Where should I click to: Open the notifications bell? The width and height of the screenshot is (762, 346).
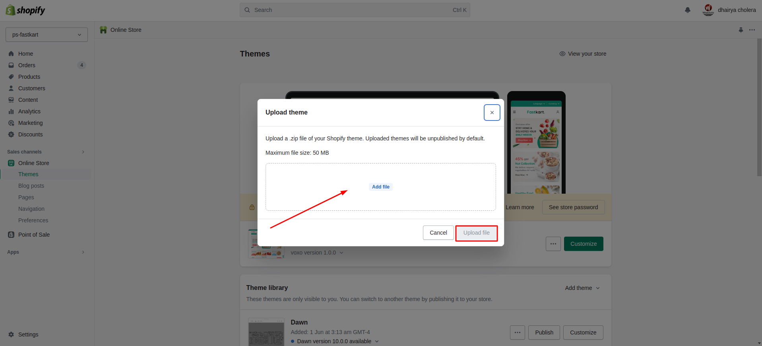click(x=687, y=10)
